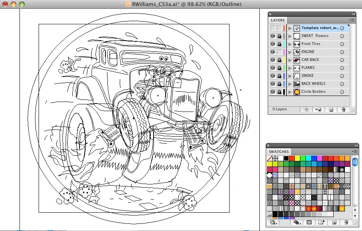Screen dimensions: 362x231
Task: Hide the FLAMES layer via eye icon
Action: [272, 68]
